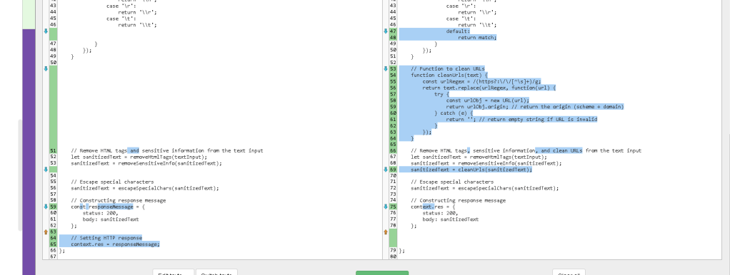Click 'function cleanUrls(text) {' line
Viewport: 730px width, 275px height.
[x=449, y=76]
